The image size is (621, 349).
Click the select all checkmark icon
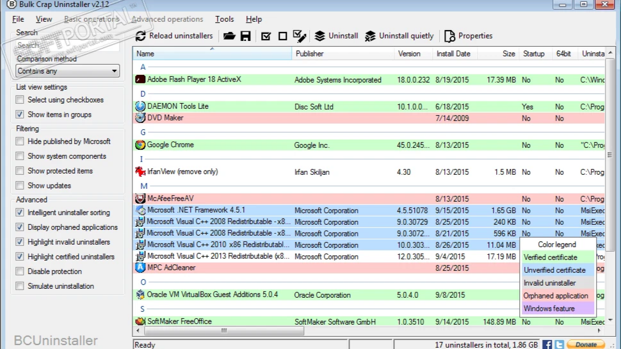(266, 37)
